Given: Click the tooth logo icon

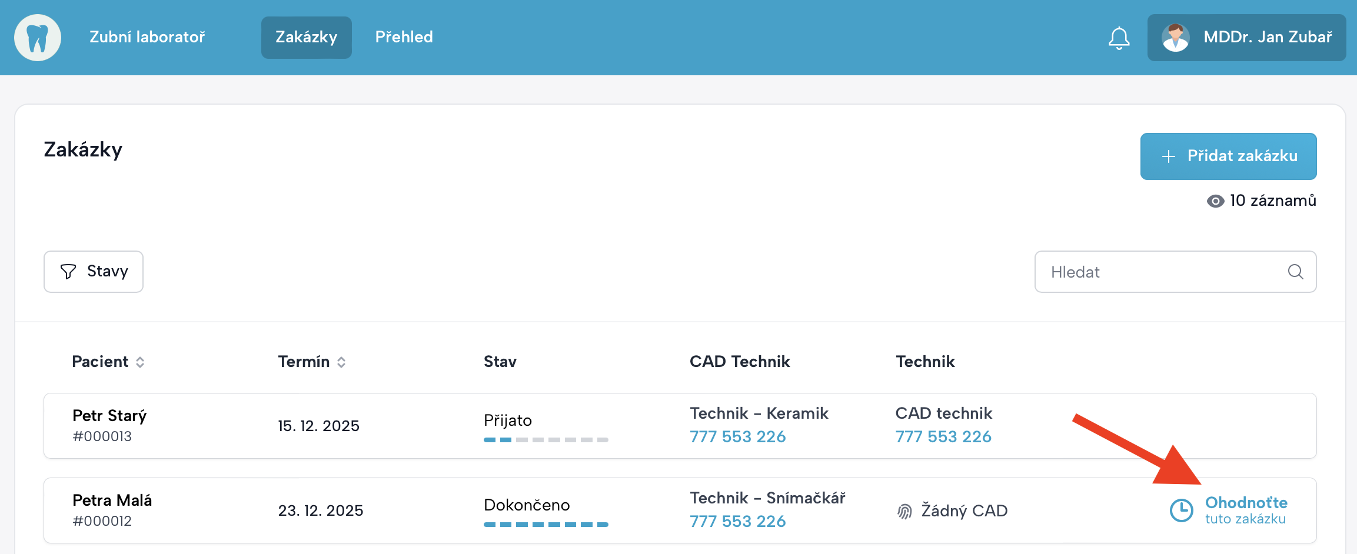Looking at the screenshot, I should [38, 38].
